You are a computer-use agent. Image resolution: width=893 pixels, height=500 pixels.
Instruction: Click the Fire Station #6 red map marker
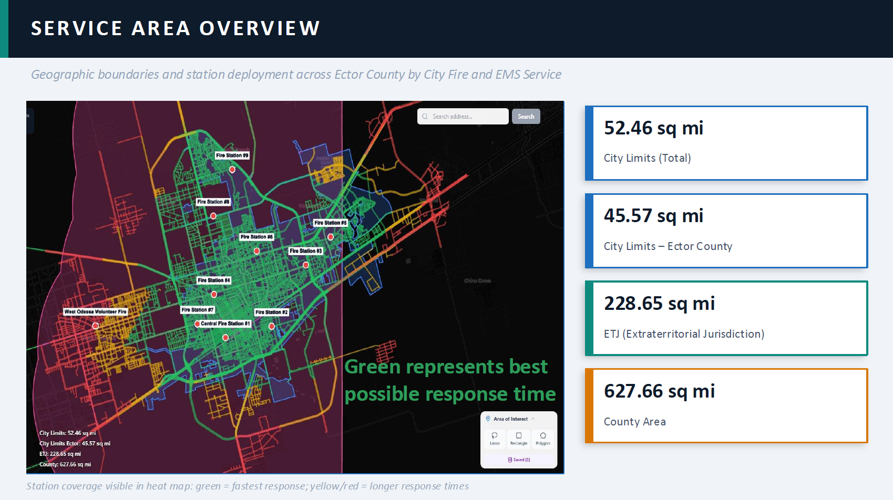pyautogui.click(x=256, y=251)
